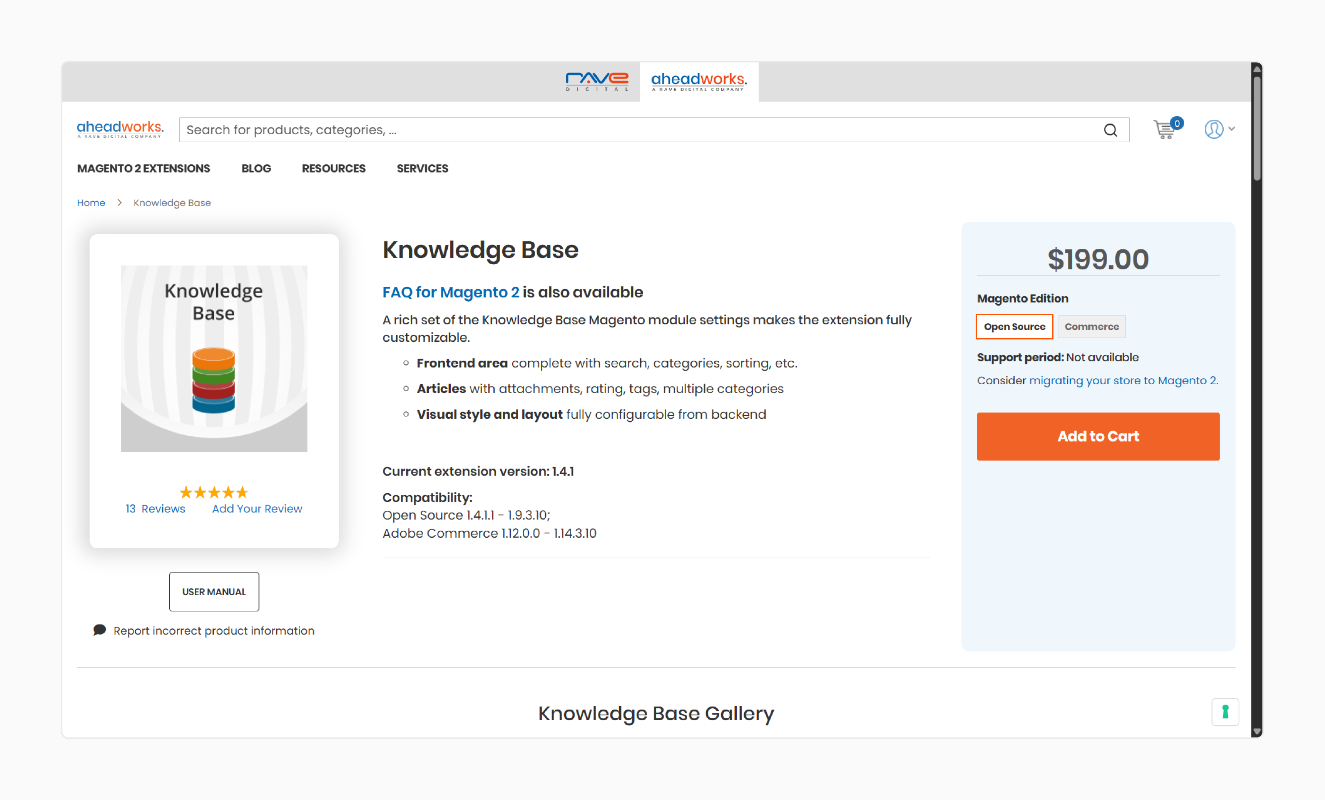Click Add Your Review link
Screen dimensions: 1325x800
[257, 508]
